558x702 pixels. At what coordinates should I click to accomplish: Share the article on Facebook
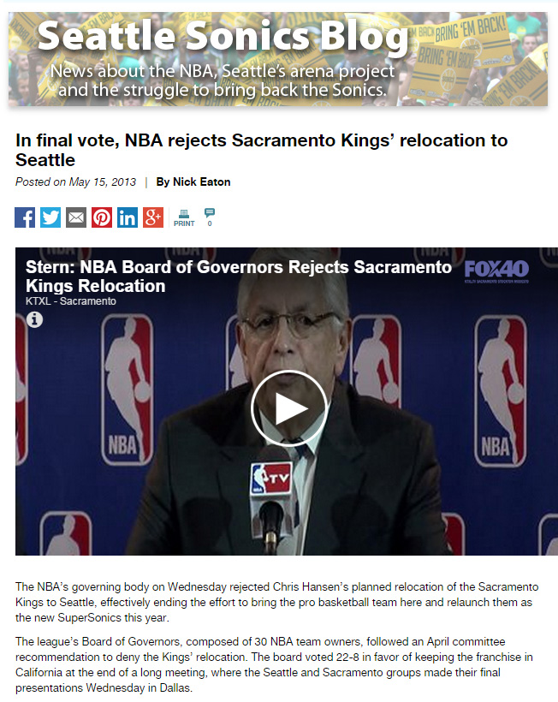click(x=25, y=217)
